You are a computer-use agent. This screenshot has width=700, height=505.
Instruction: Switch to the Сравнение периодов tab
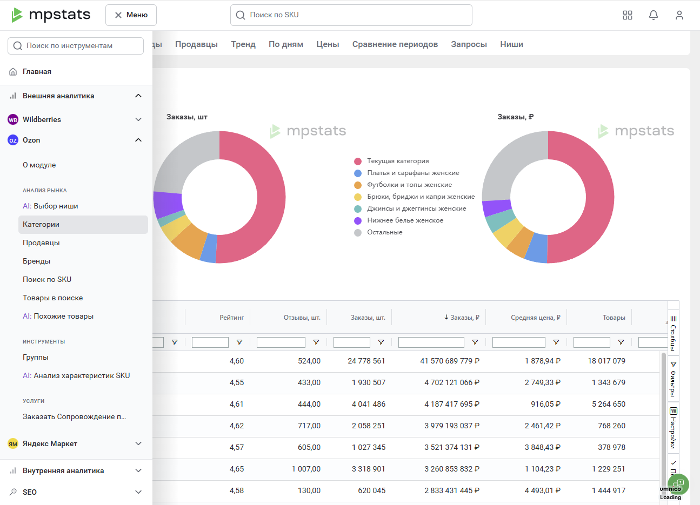[x=395, y=44]
